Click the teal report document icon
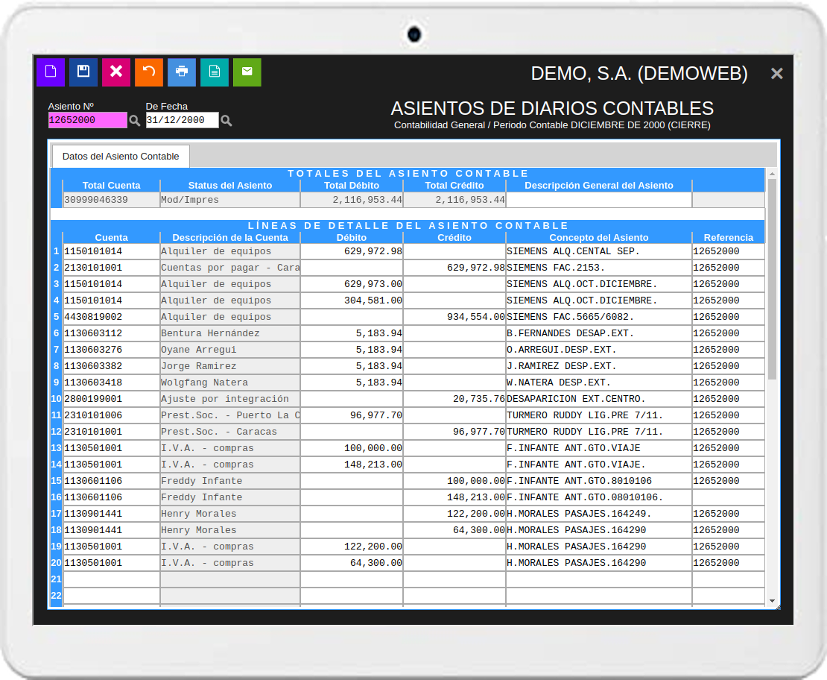Viewport: 827px width, 680px height. [214, 72]
